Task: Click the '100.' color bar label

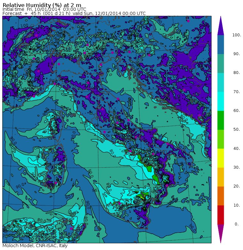Action: [237, 35]
